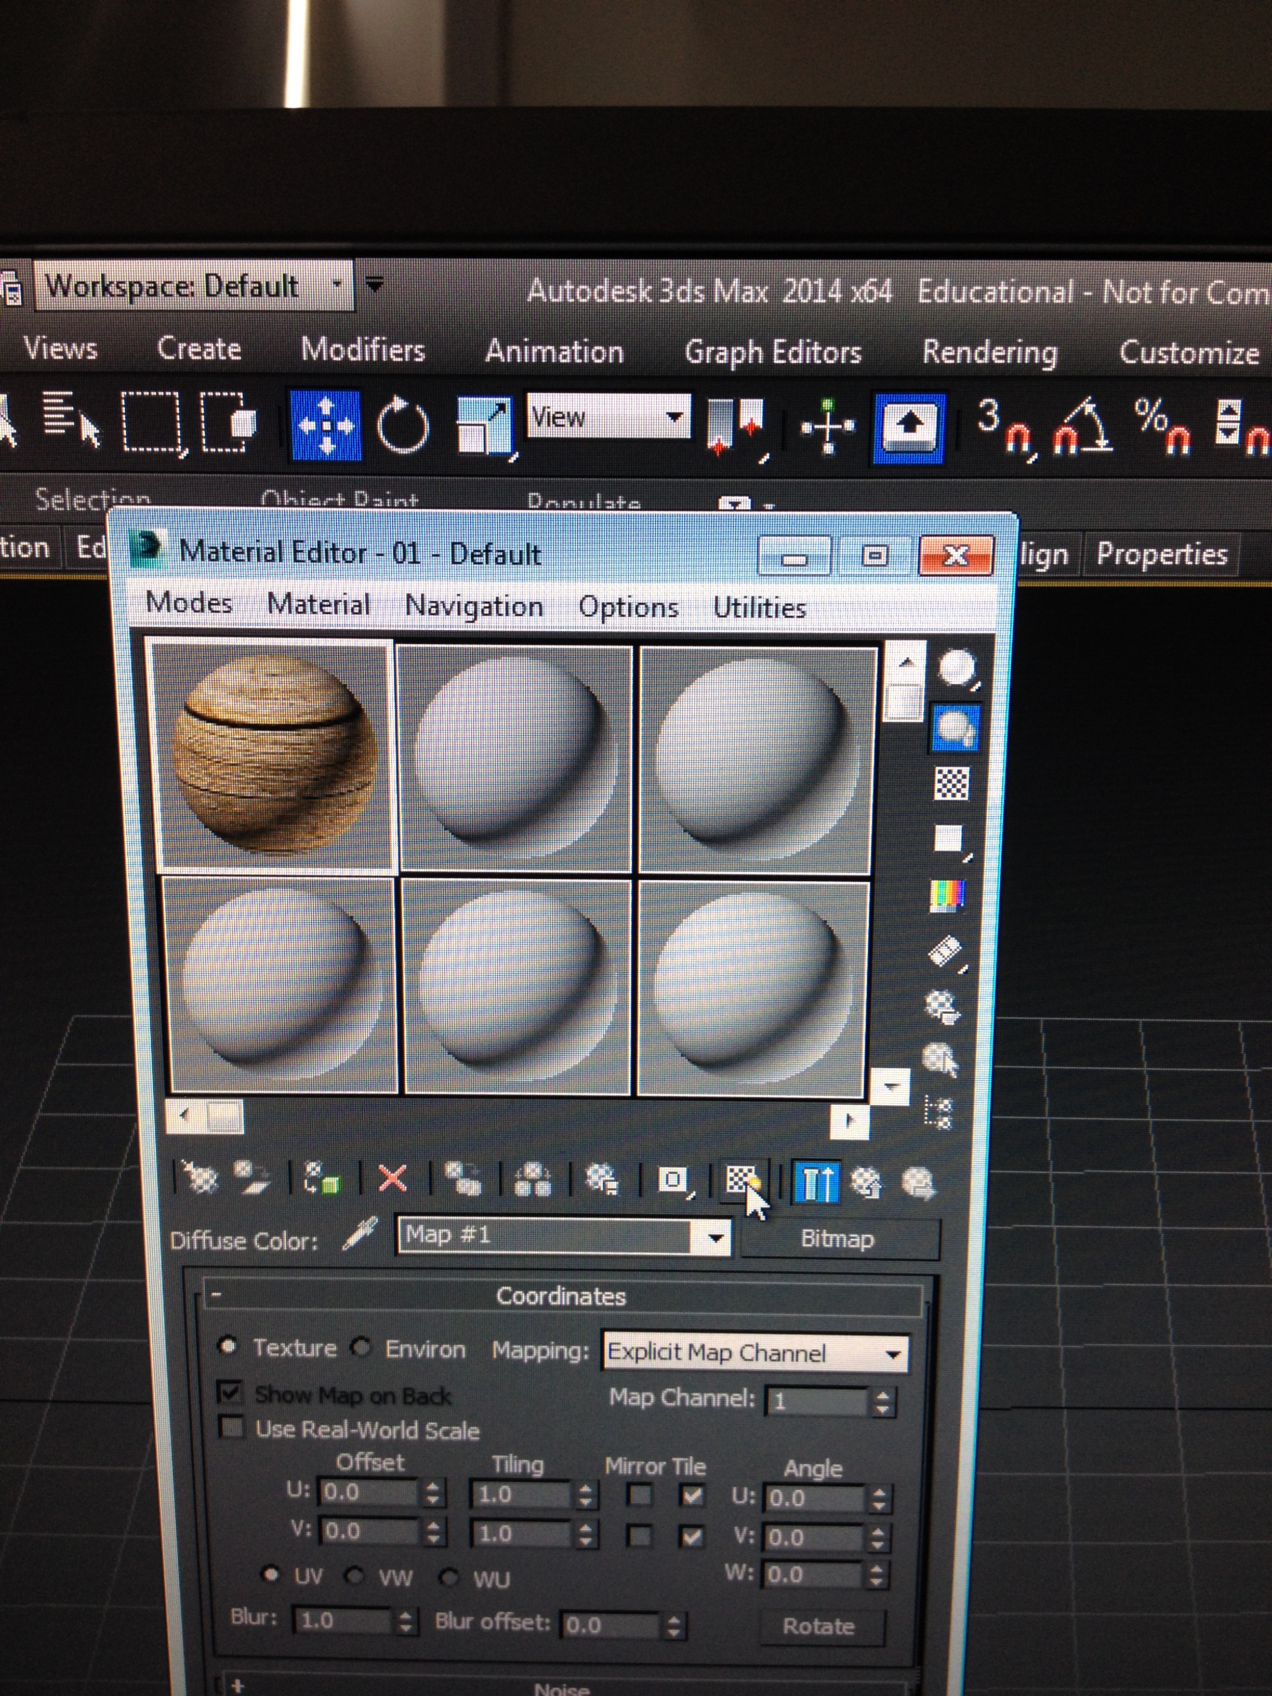This screenshot has width=1272, height=1696.
Task: Toggle Angle Snap
Action: coord(1082,428)
